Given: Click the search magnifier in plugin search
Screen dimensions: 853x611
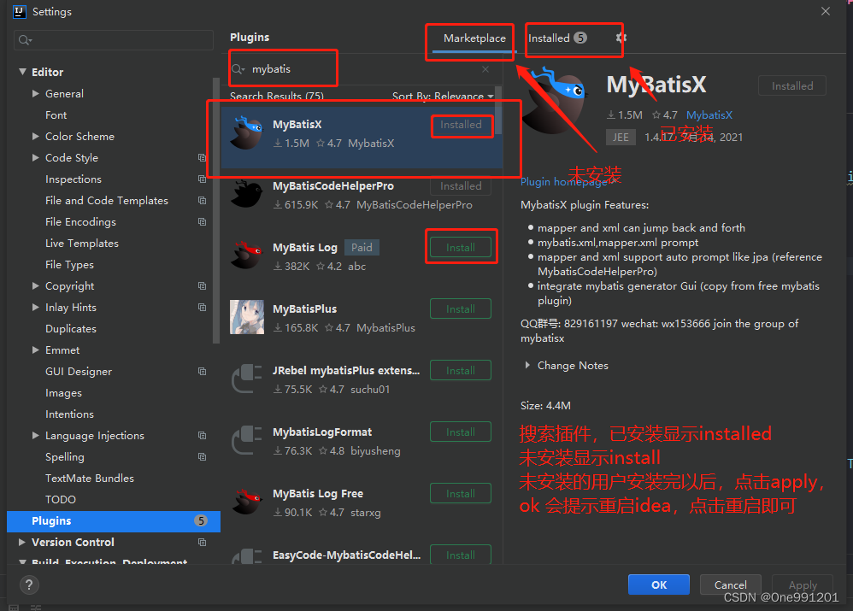Looking at the screenshot, I should [x=238, y=69].
